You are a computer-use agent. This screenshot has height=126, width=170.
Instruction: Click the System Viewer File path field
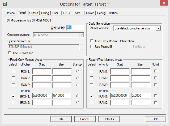click(44, 47)
